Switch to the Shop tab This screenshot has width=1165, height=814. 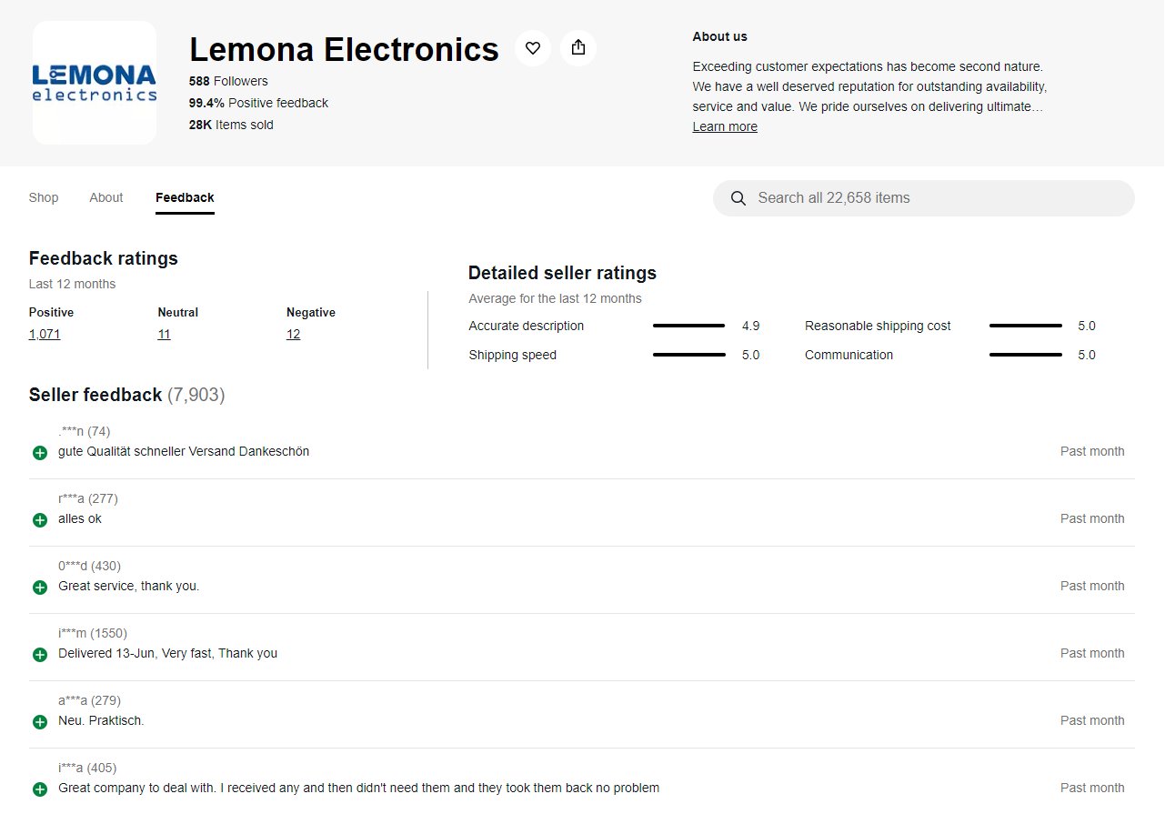tap(44, 197)
